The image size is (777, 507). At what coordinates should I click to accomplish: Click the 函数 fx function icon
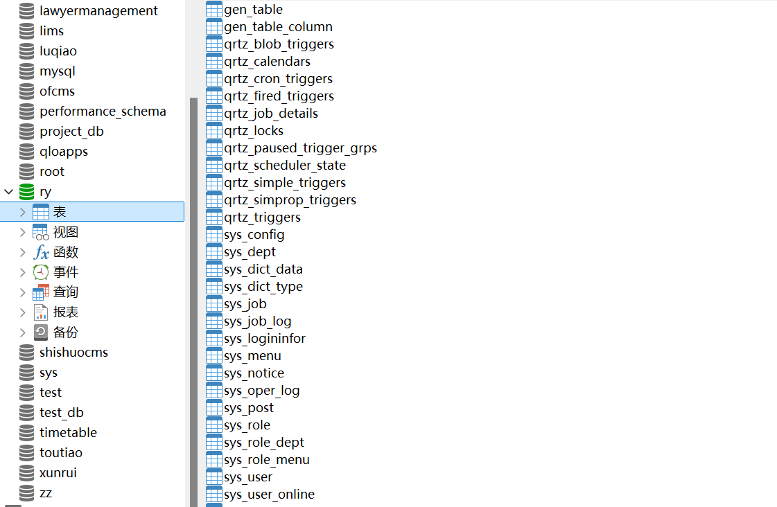click(41, 252)
